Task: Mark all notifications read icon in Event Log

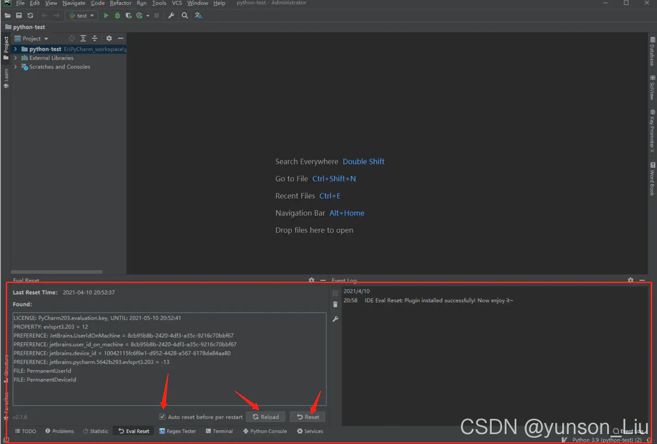Action: [336, 293]
